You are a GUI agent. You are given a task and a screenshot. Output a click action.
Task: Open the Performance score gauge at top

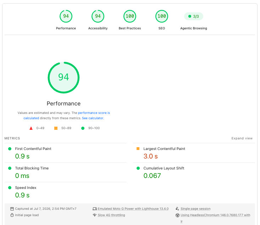point(66,16)
